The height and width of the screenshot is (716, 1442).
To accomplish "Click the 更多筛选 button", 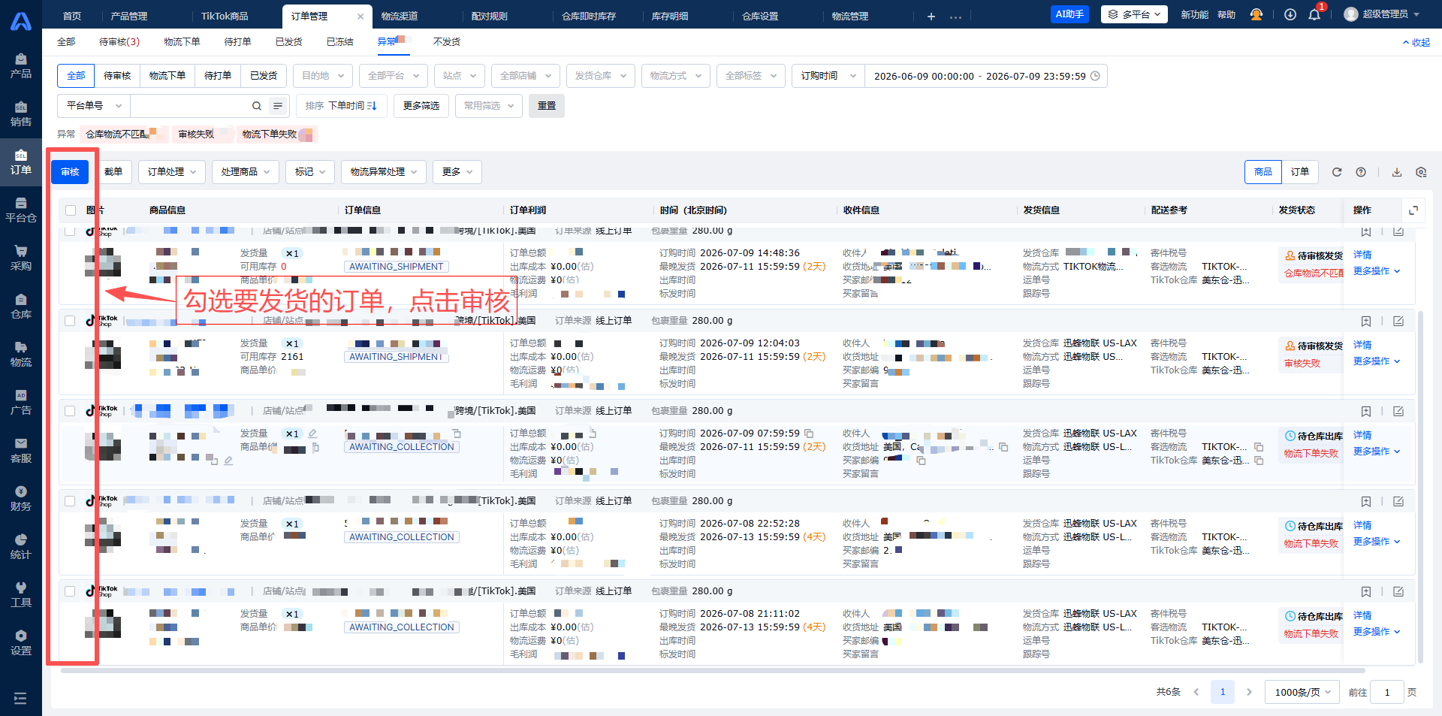I will 421,106.
